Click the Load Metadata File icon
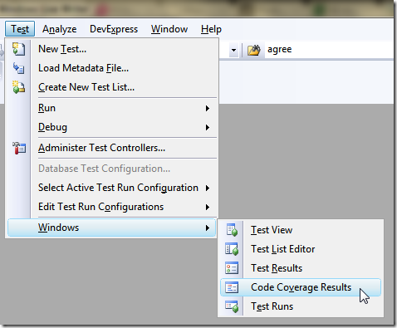This screenshot has width=397, height=328. pos(18,68)
